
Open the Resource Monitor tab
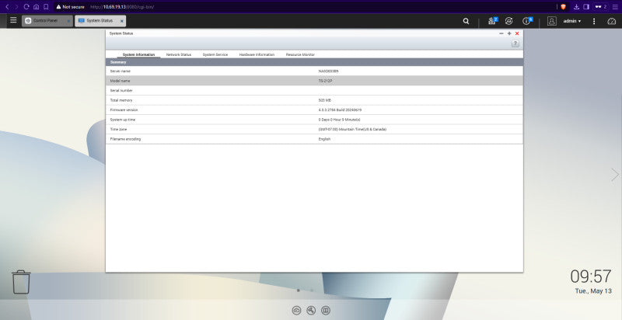(300, 54)
